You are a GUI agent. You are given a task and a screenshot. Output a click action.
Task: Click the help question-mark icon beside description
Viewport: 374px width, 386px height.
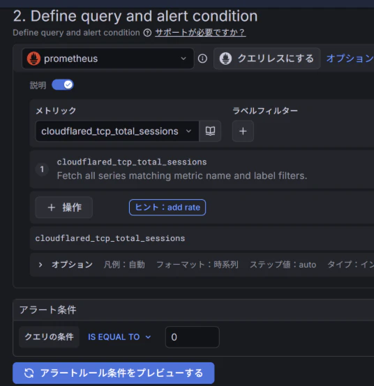pos(147,33)
